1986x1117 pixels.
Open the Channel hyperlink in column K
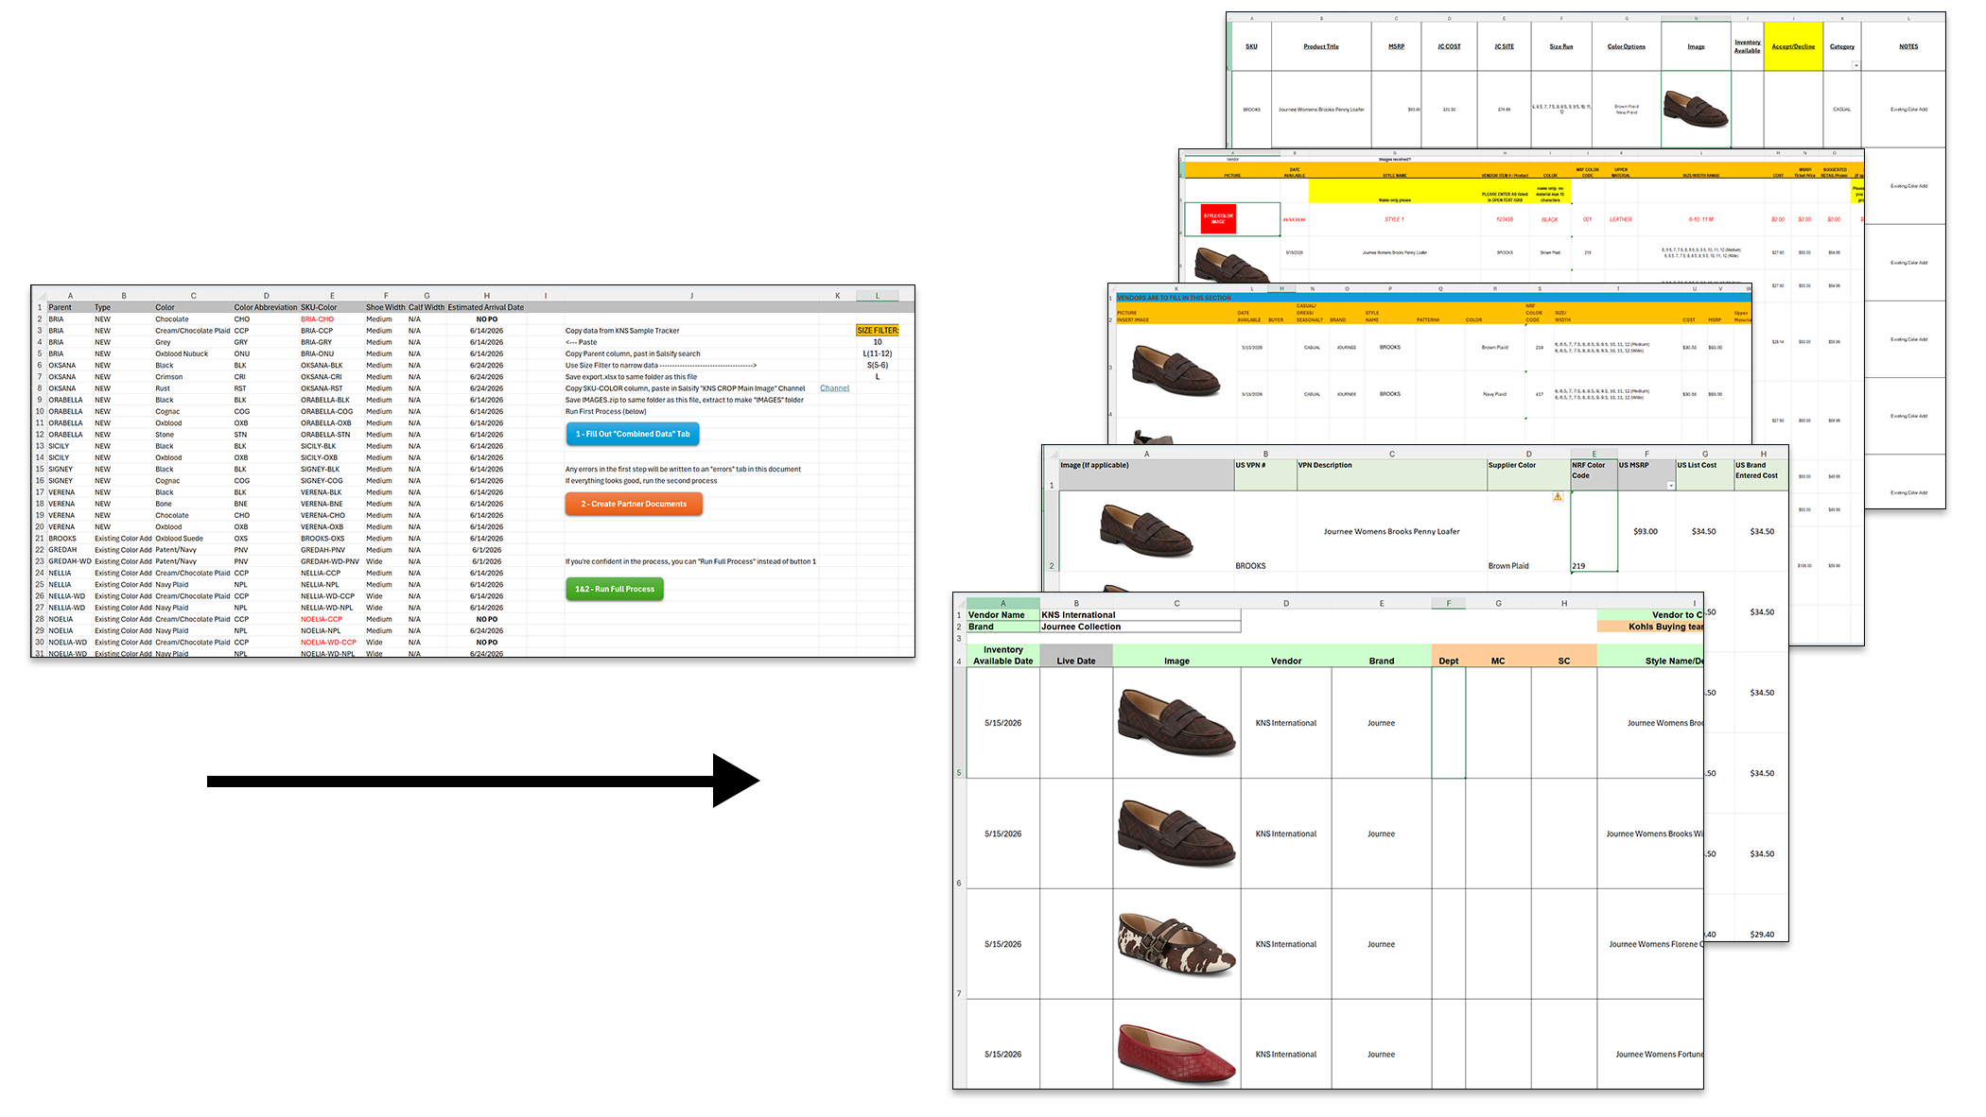(834, 388)
